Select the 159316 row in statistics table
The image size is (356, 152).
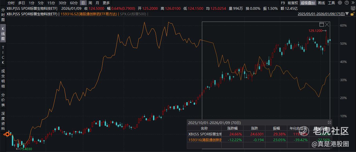tap(259, 140)
